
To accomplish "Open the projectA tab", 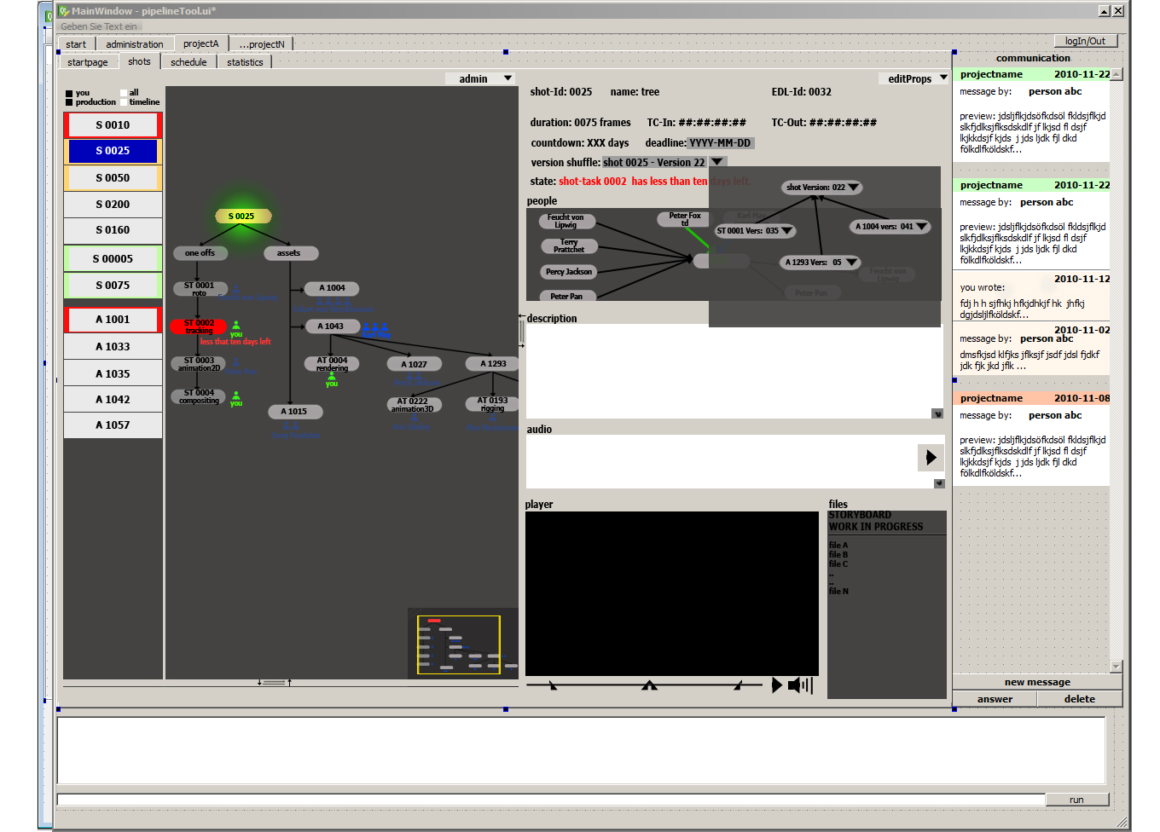I will pos(201,43).
